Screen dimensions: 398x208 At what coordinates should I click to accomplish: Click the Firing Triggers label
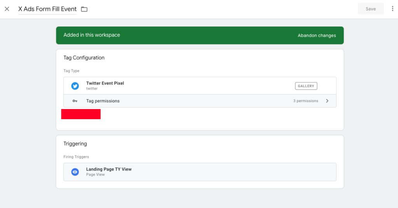pos(76,157)
